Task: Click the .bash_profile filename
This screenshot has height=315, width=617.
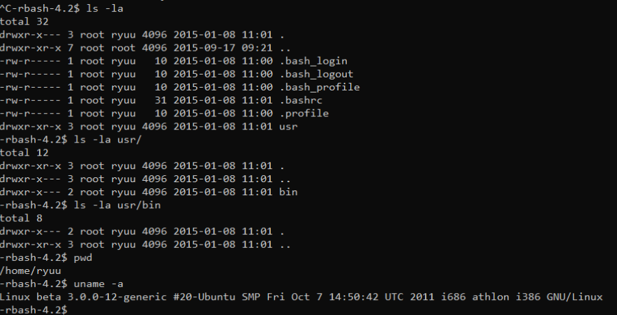Action: [319, 87]
